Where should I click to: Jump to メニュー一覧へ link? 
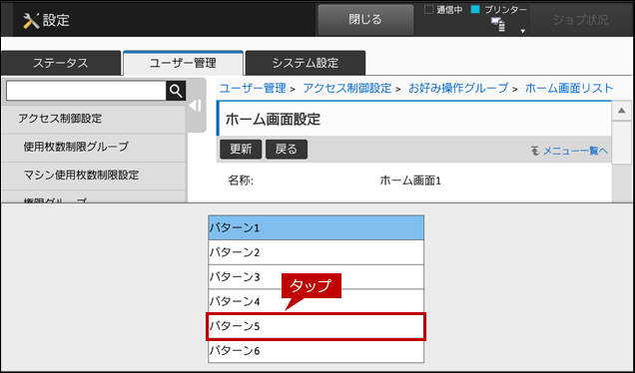click(x=575, y=151)
